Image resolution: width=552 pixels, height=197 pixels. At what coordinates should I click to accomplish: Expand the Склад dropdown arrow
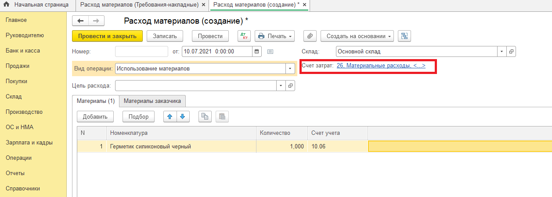point(502,51)
